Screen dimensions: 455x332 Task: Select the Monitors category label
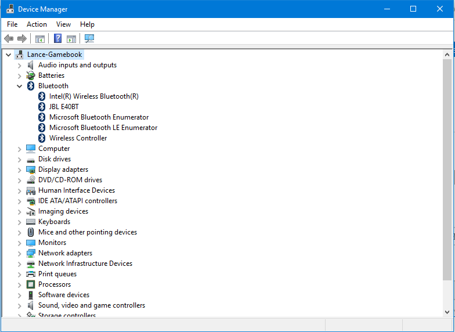point(52,243)
